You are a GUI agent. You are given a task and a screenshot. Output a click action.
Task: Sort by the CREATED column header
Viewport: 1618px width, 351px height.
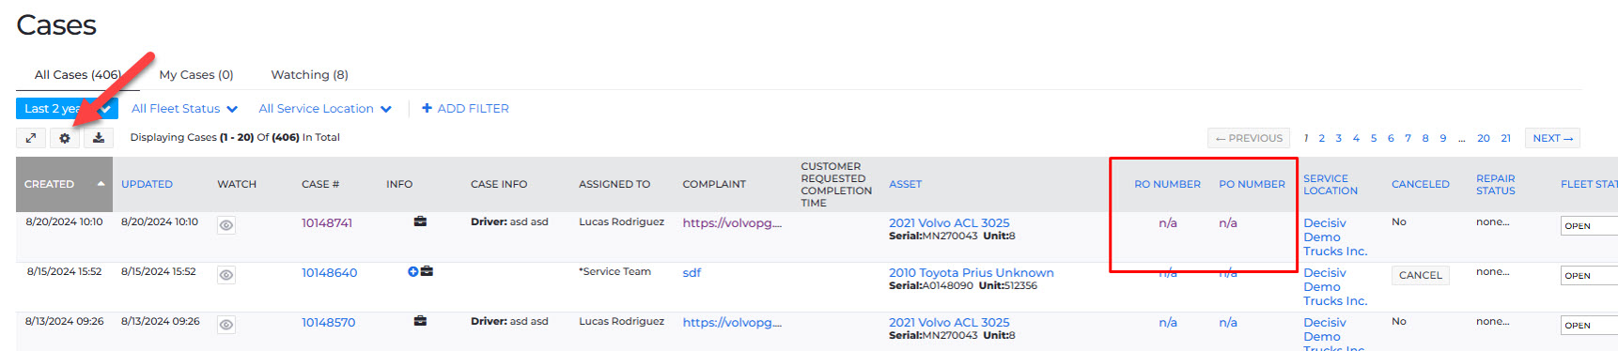[64, 184]
